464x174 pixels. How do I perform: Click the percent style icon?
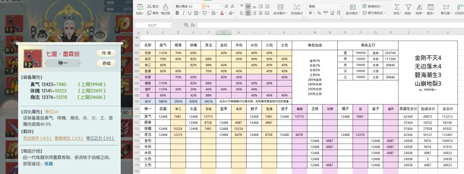tap(319, 13)
